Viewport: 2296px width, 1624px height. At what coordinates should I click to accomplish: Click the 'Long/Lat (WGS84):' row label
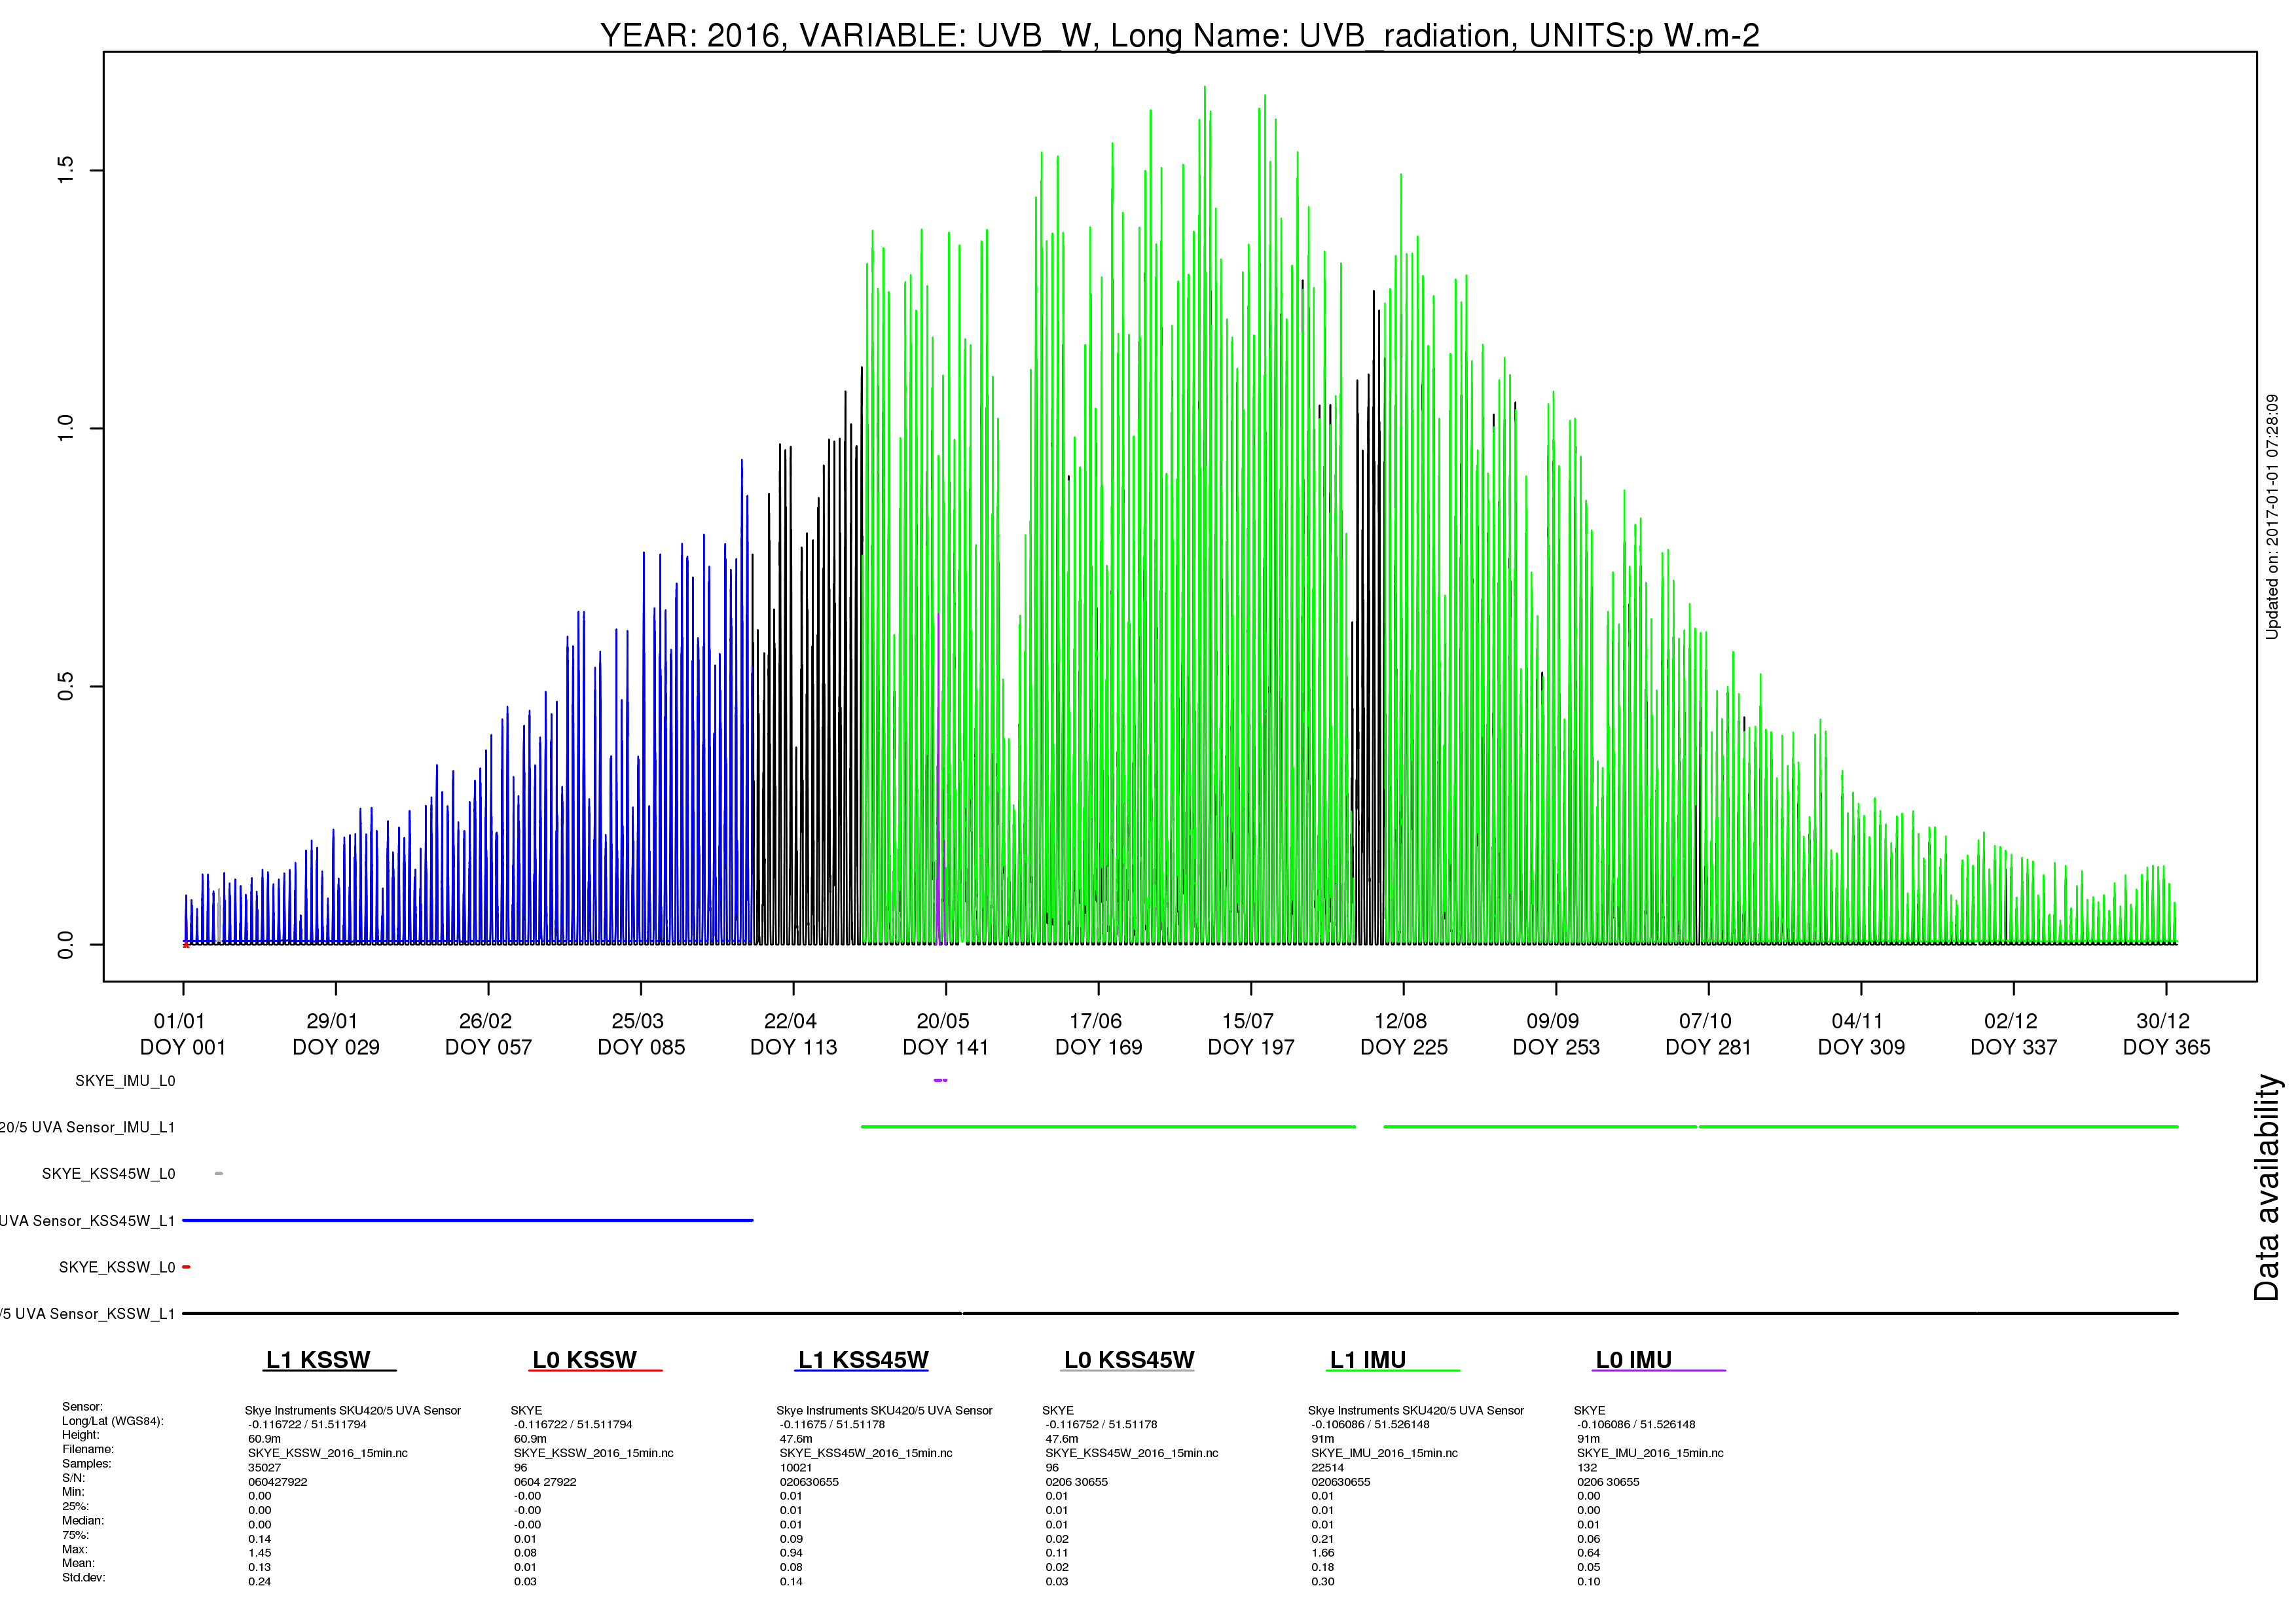[112, 1421]
